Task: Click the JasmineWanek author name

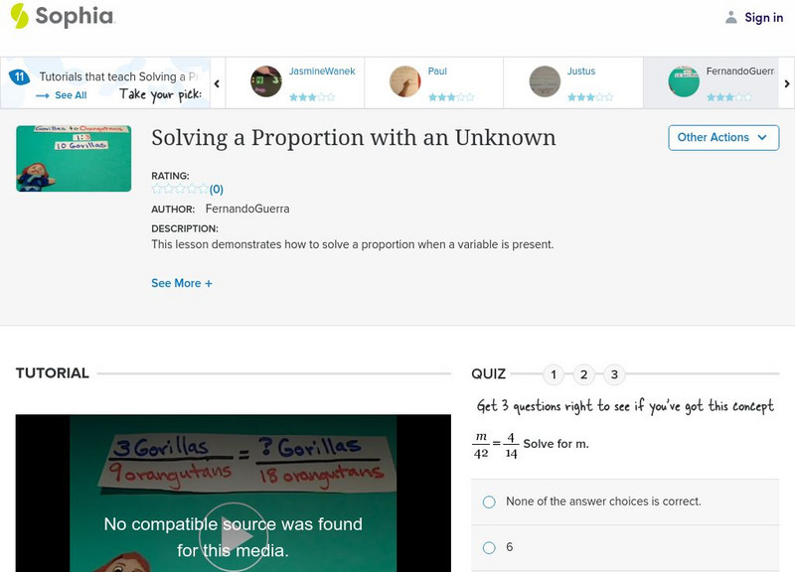Action: [322, 71]
